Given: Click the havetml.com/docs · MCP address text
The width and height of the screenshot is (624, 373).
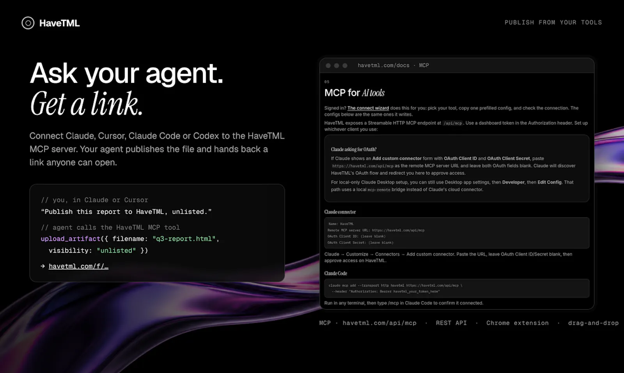Looking at the screenshot, I should click(393, 65).
